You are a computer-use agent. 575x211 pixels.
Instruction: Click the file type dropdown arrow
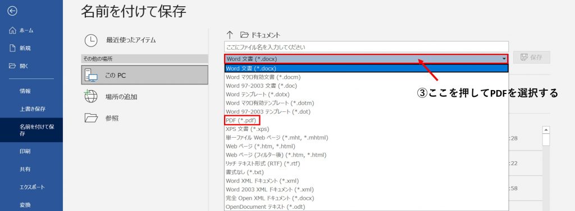click(x=504, y=59)
